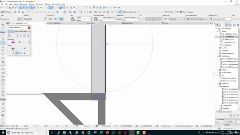Select the Wall tool in the toolbox
Viewport: 240px width, 135px height.
click(3, 36)
